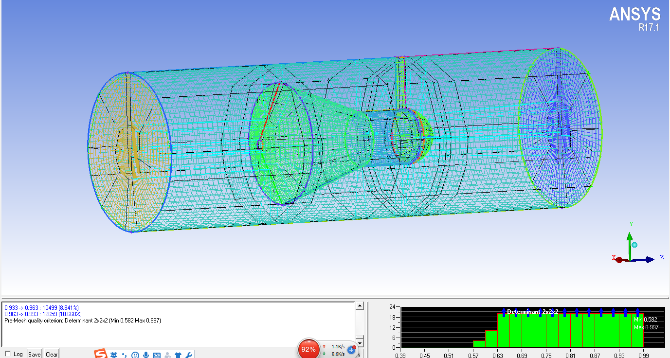Click the 'Min 0.582' histogram label
Screen dimensions: 670x358
pos(646,319)
